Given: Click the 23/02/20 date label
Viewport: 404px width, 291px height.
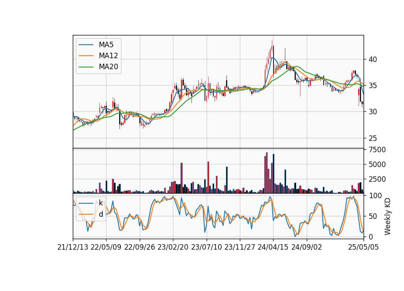Looking at the screenshot, I should pos(173,248).
